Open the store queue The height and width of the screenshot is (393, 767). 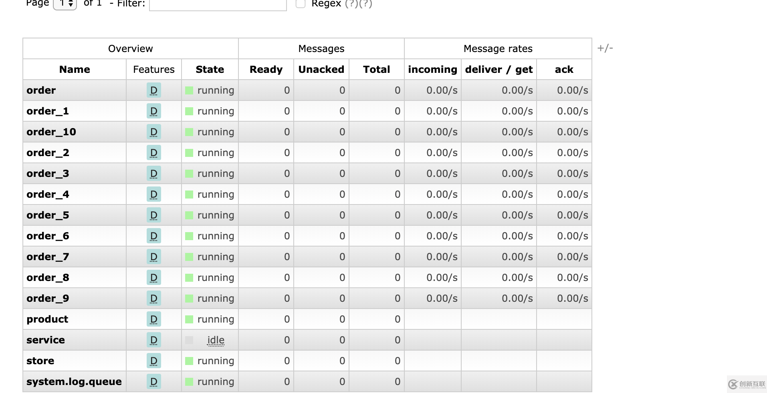(x=40, y=361)
